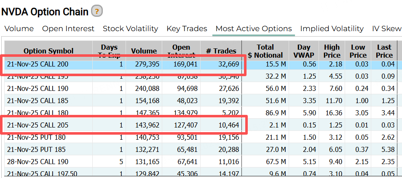
Task: Sort by the Last Price column header
Action: [x=384, y=51]
